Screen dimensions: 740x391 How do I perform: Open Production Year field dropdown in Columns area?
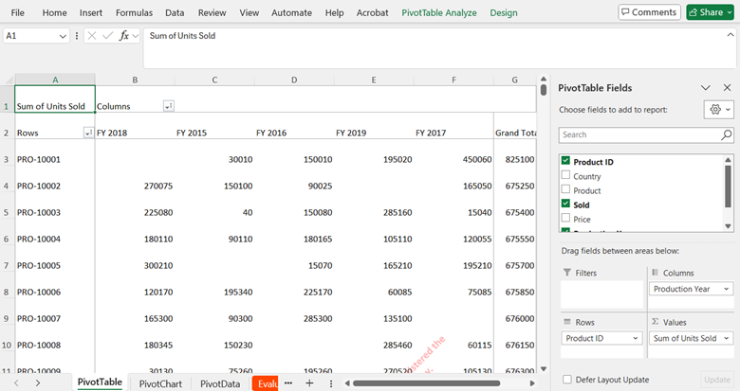(727, 289)
